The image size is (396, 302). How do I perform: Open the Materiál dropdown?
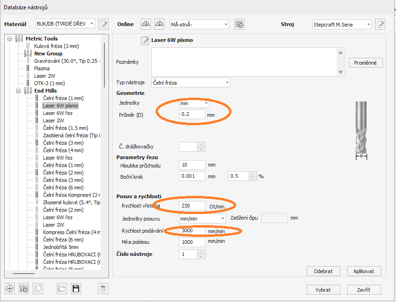coord(65,24)
